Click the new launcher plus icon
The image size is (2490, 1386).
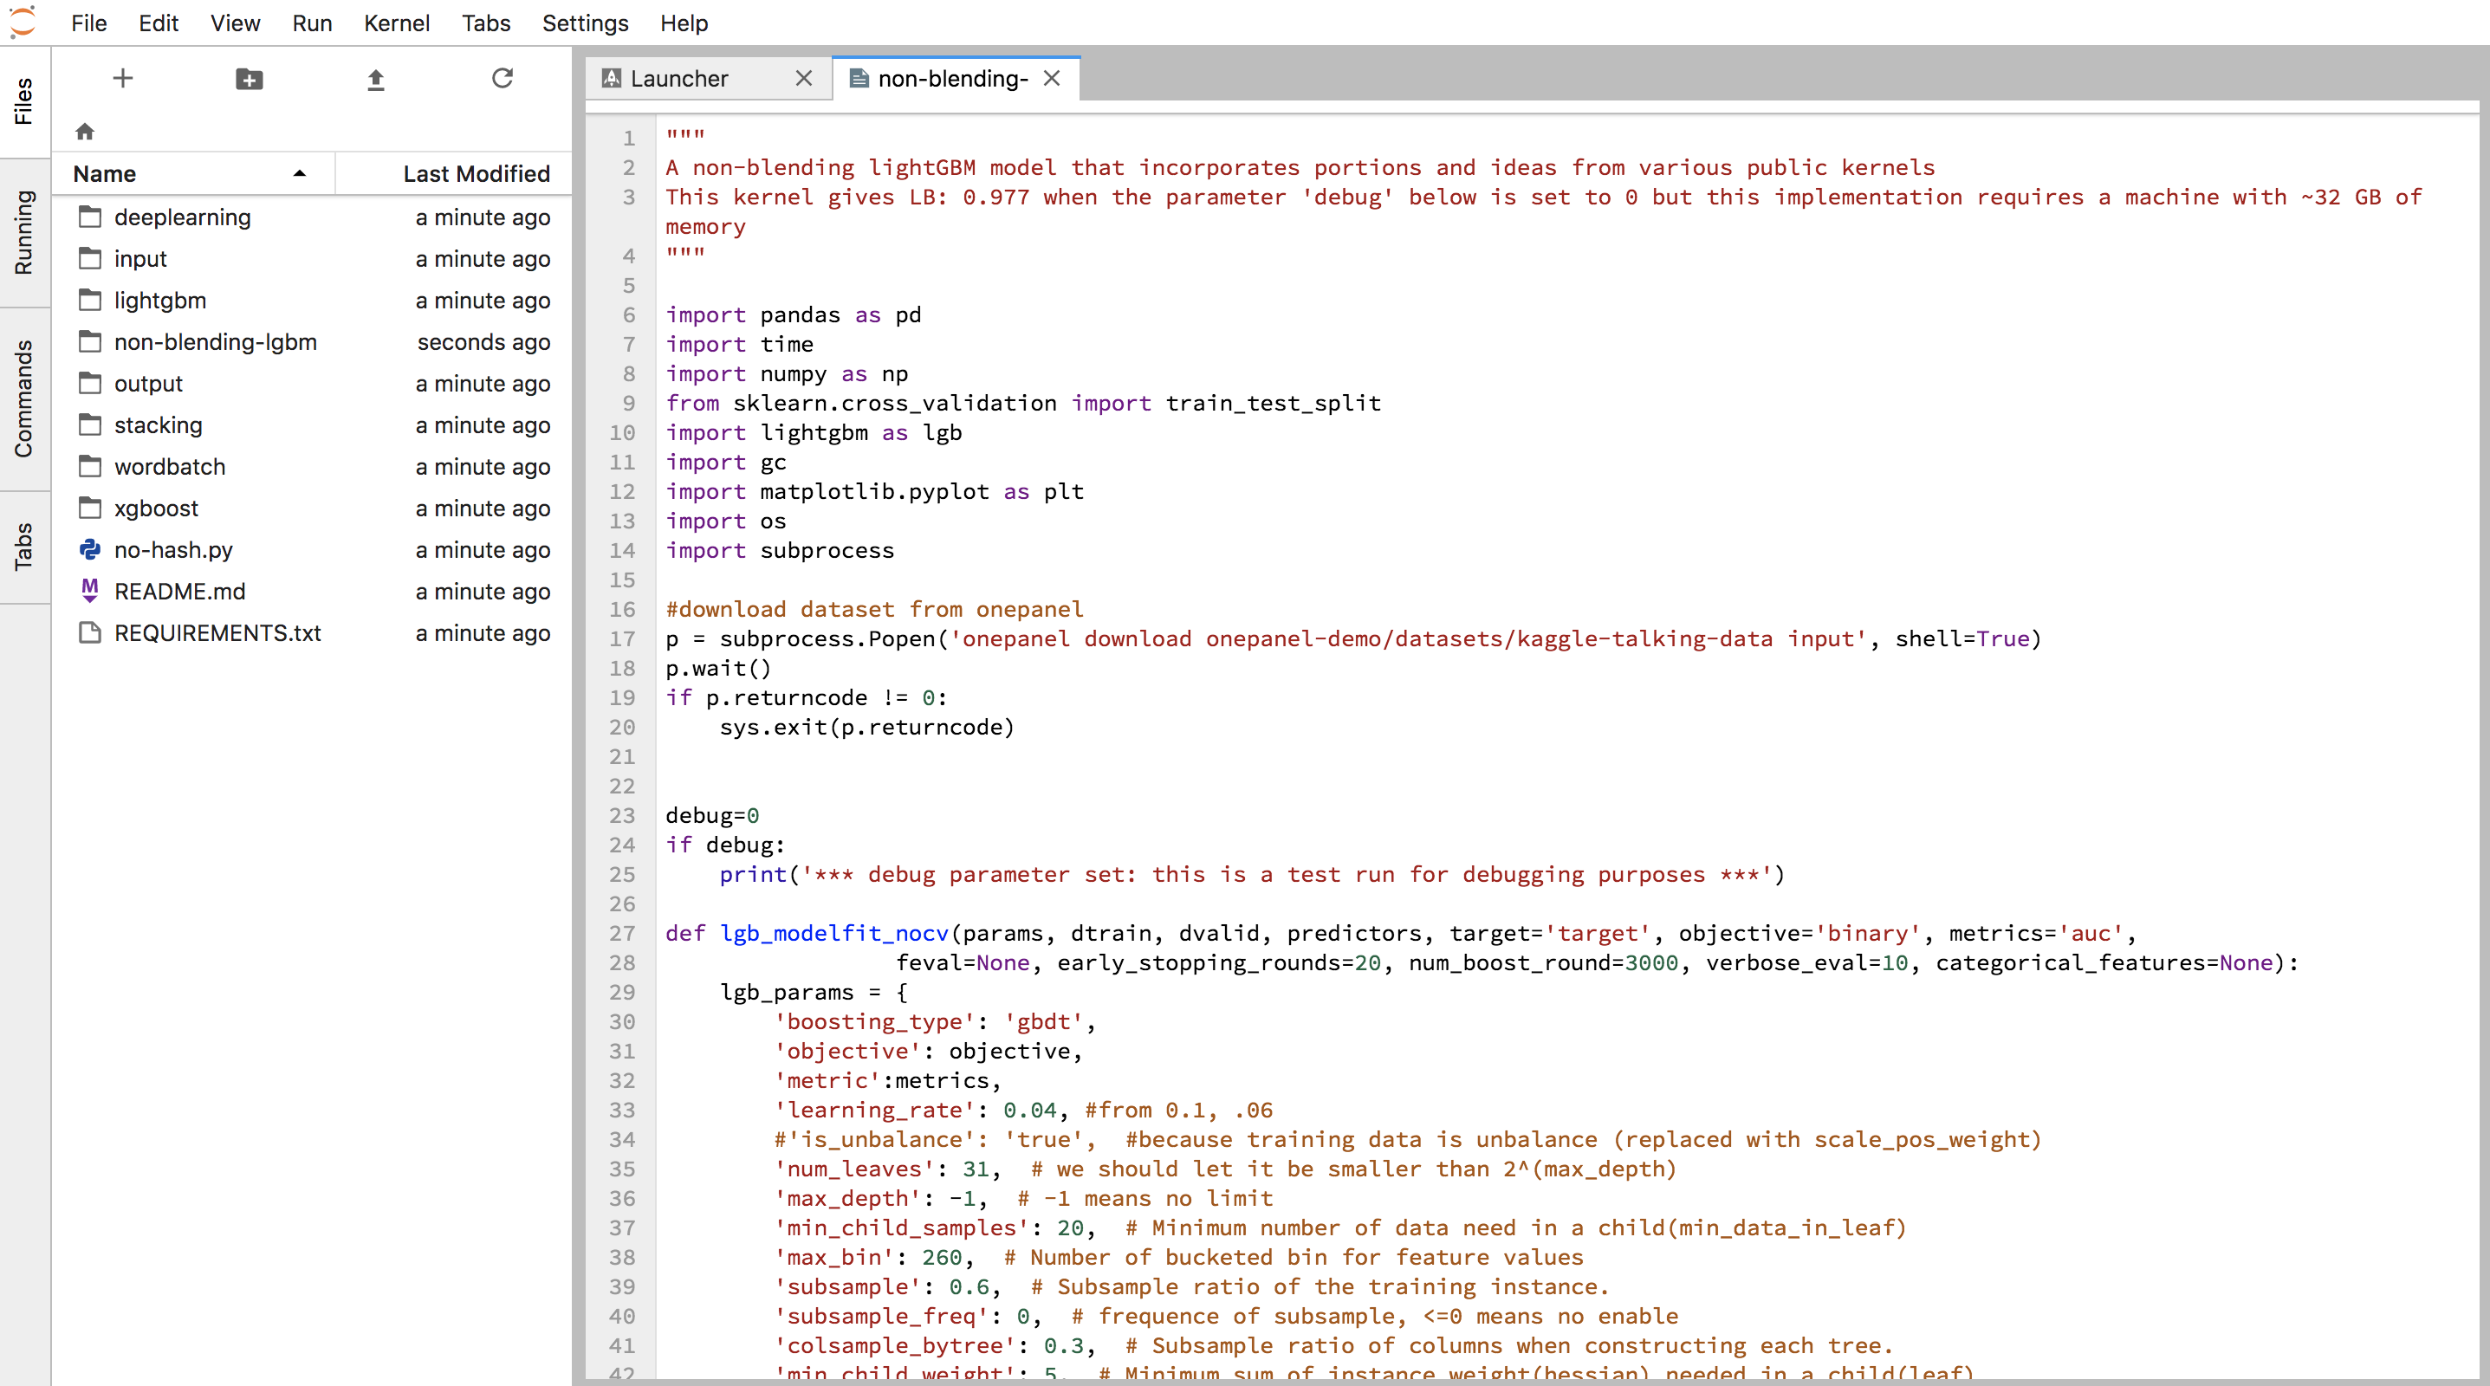(123, 78)
